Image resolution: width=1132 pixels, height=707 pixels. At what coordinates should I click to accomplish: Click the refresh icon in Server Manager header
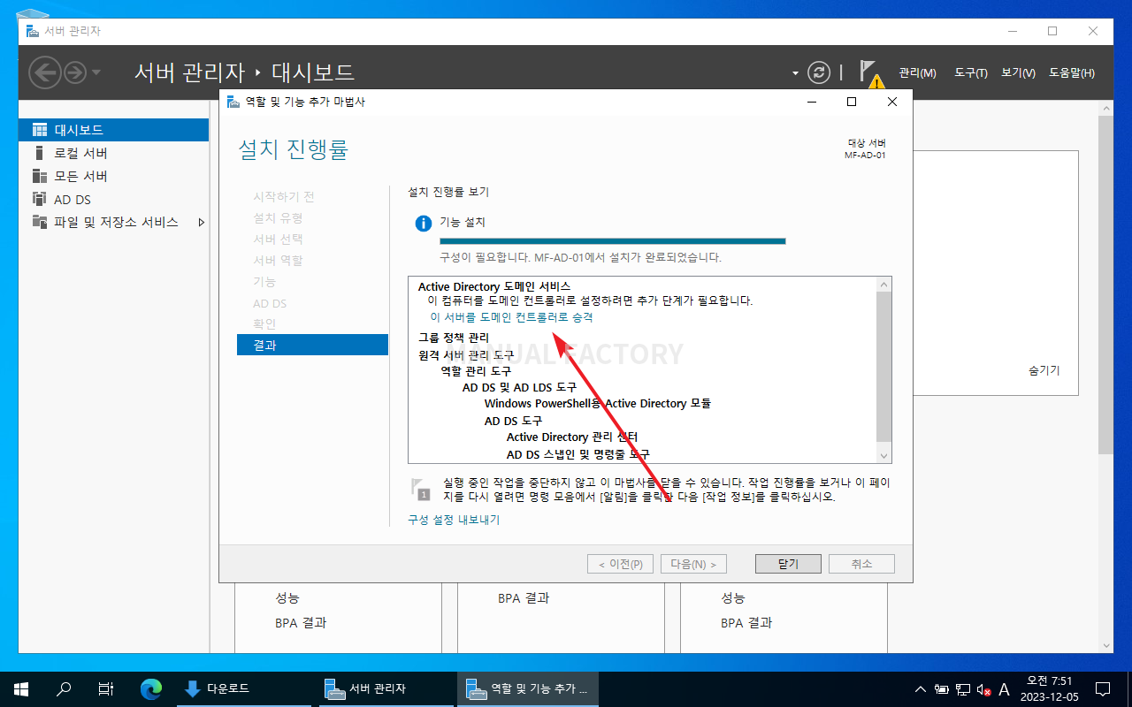[x=820, y=72]
